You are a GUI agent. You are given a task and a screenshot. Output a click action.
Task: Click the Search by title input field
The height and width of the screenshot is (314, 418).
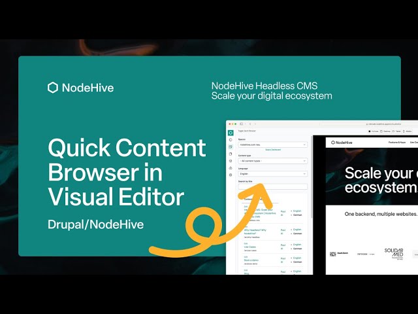(x=273, y=186)
